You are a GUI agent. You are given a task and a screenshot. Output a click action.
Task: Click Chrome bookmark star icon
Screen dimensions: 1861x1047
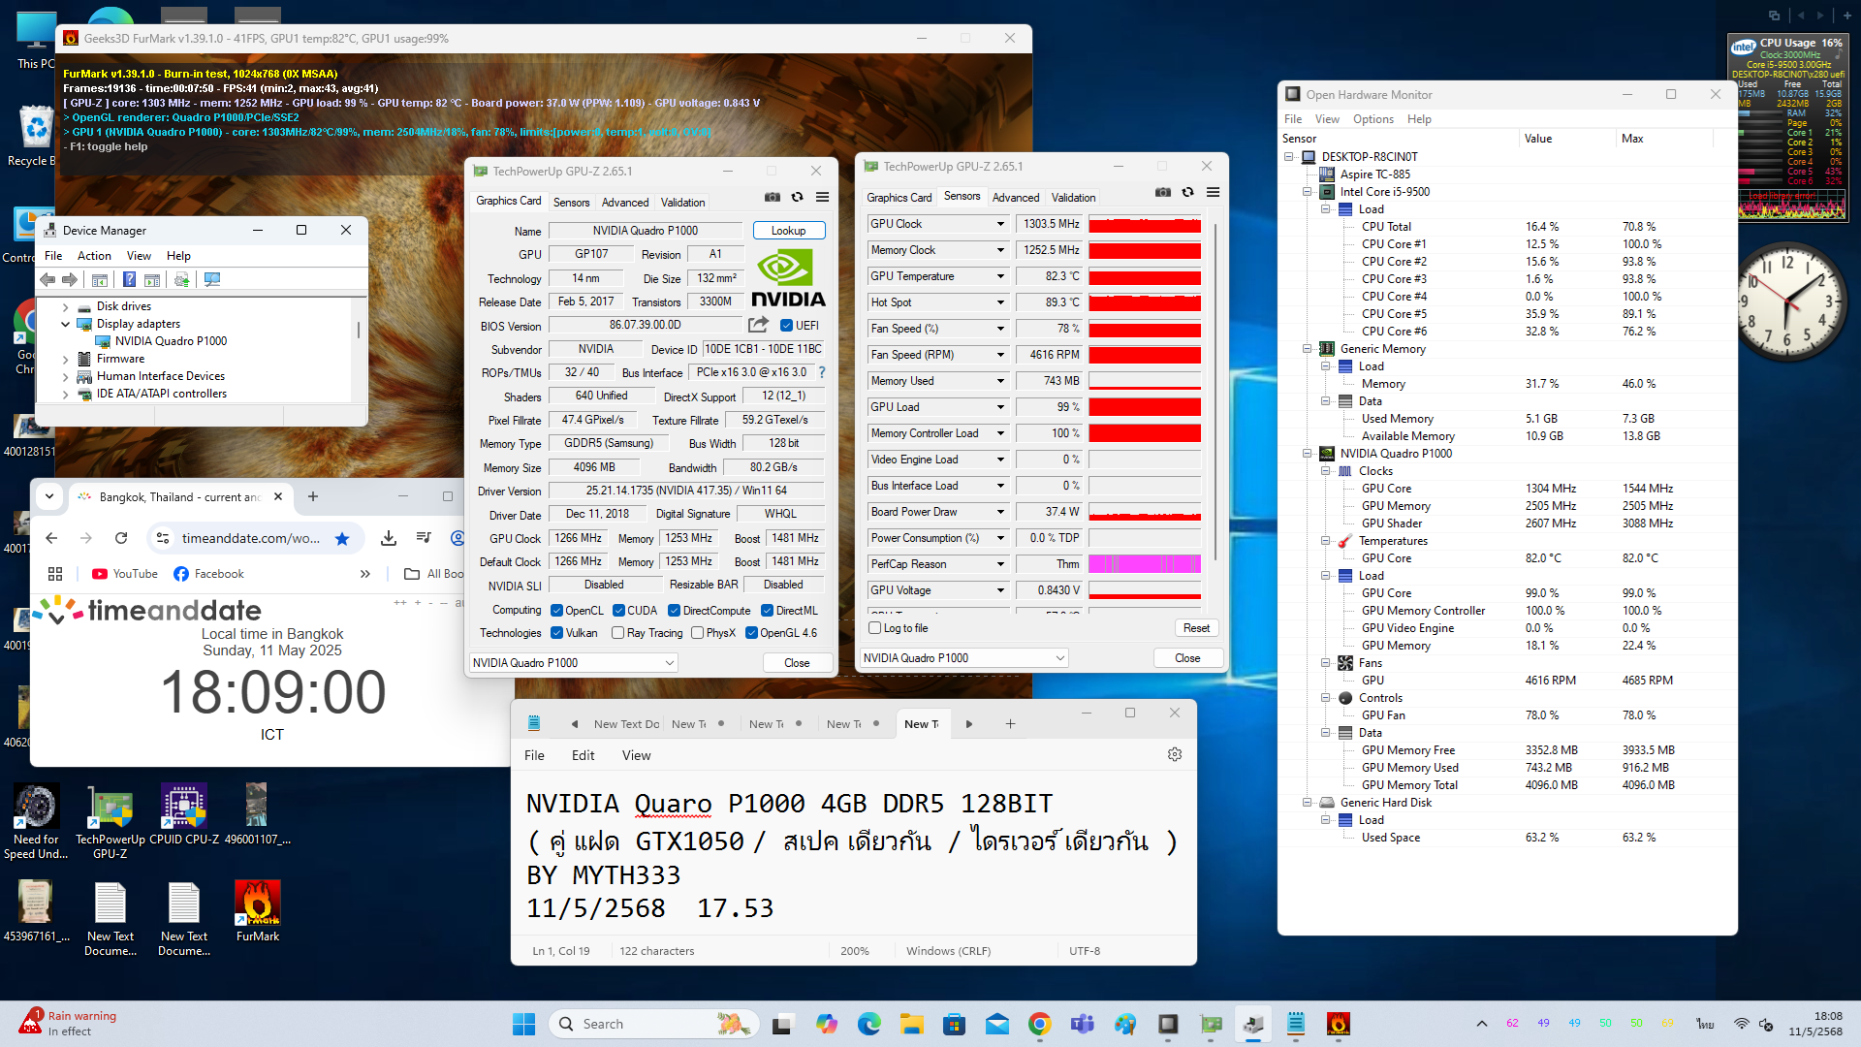coord(342,538)
